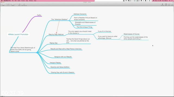The width and height of the screenshot is (174, 97).
Task: Select 'Paint a Realistic Picture' node
Action: [86, 19]
